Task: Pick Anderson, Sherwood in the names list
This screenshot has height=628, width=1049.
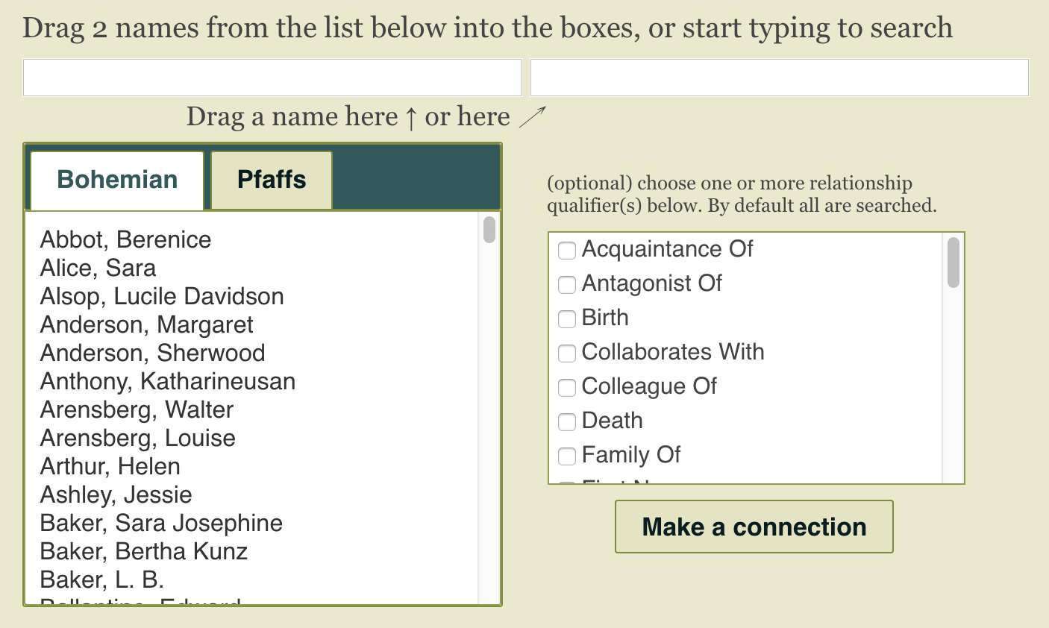Action: click(x=152, y=353)
